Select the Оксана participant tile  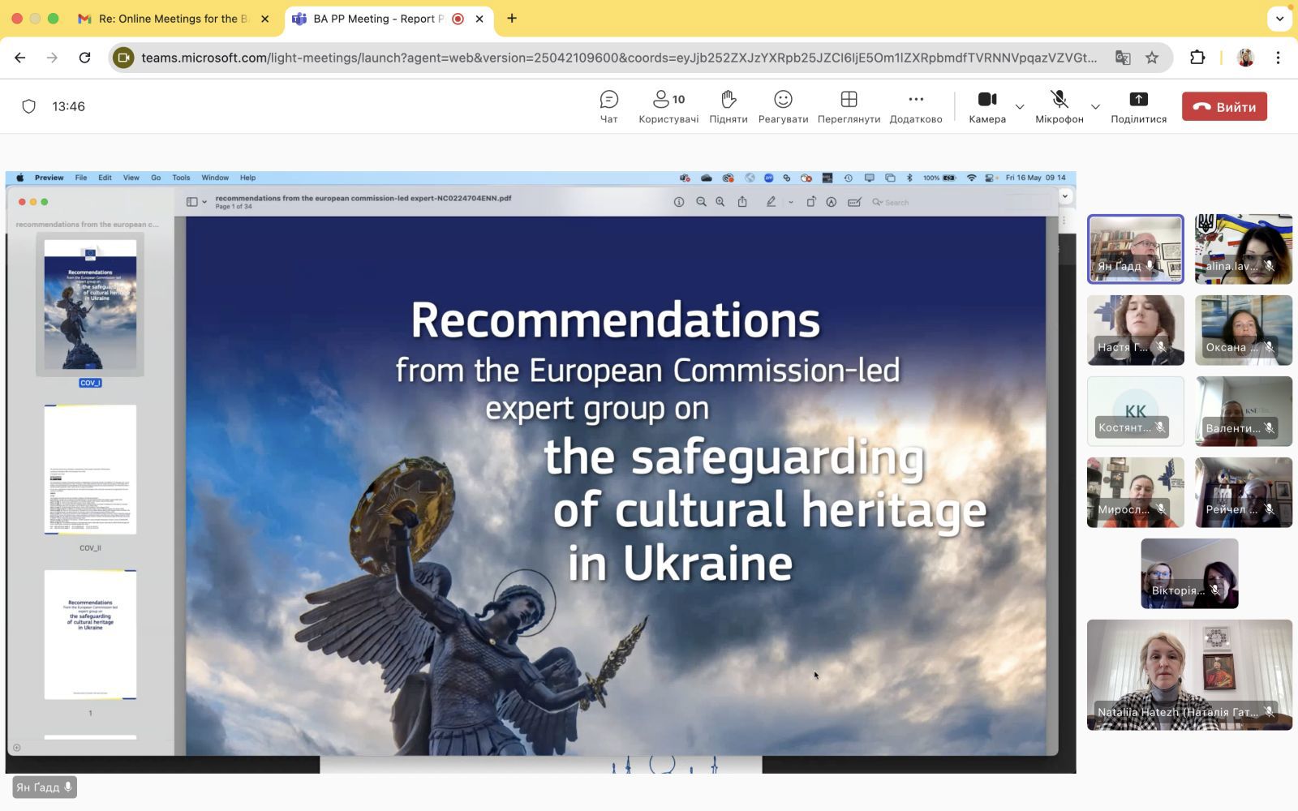pos(1244,330)
